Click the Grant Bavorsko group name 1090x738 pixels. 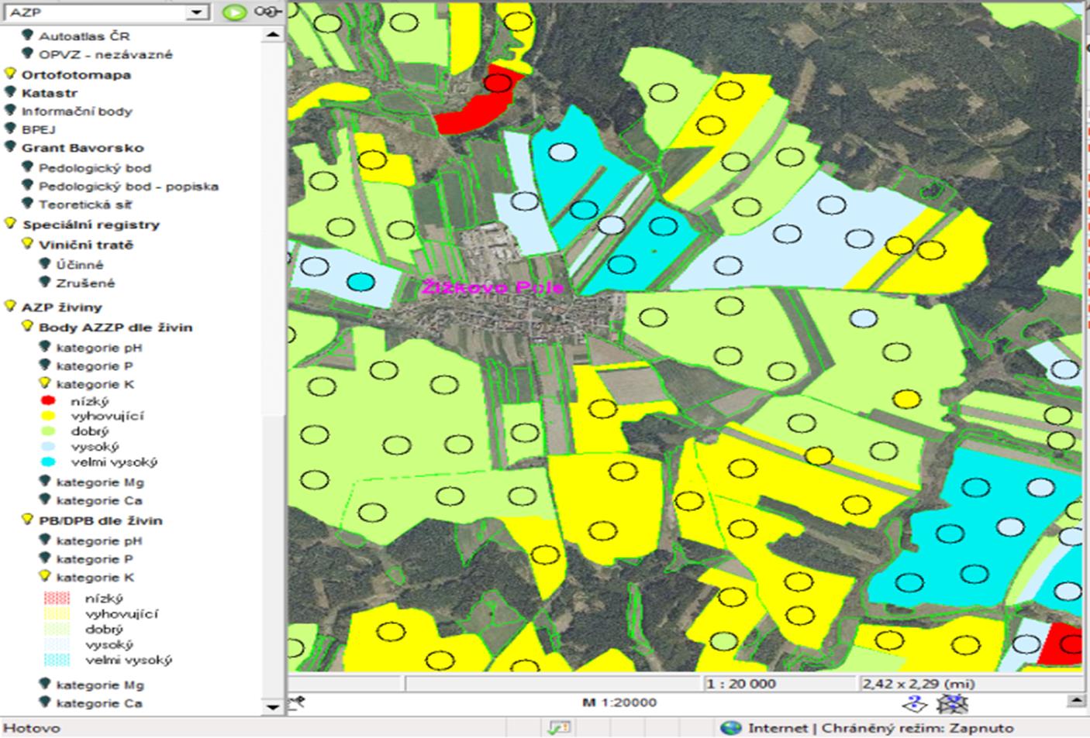click(83, 148)
